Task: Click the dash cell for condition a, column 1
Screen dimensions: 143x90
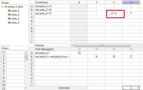Action: (96, 6)
